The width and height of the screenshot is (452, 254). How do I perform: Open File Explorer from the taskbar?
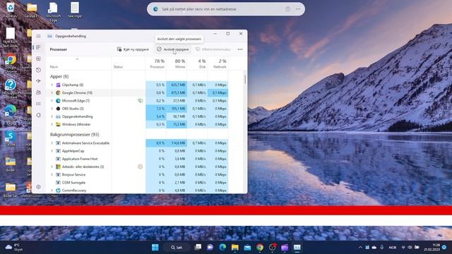(235, 248)
